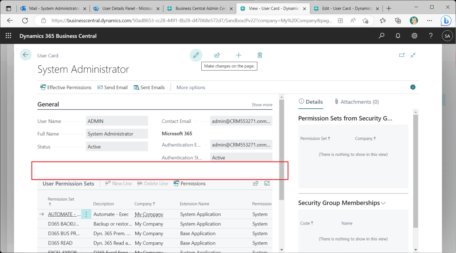Select the D365 READ permission row

point(155,243)
